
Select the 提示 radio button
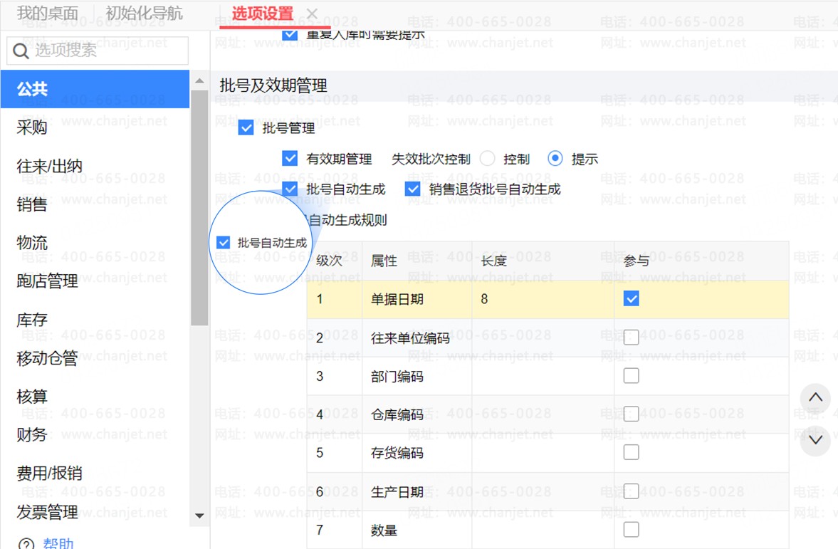(x=556, y=159)
